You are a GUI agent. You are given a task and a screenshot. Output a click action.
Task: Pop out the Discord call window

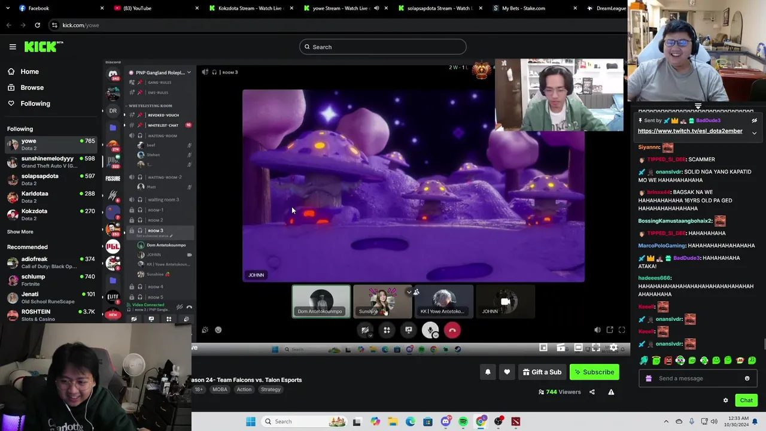(610, 330)
